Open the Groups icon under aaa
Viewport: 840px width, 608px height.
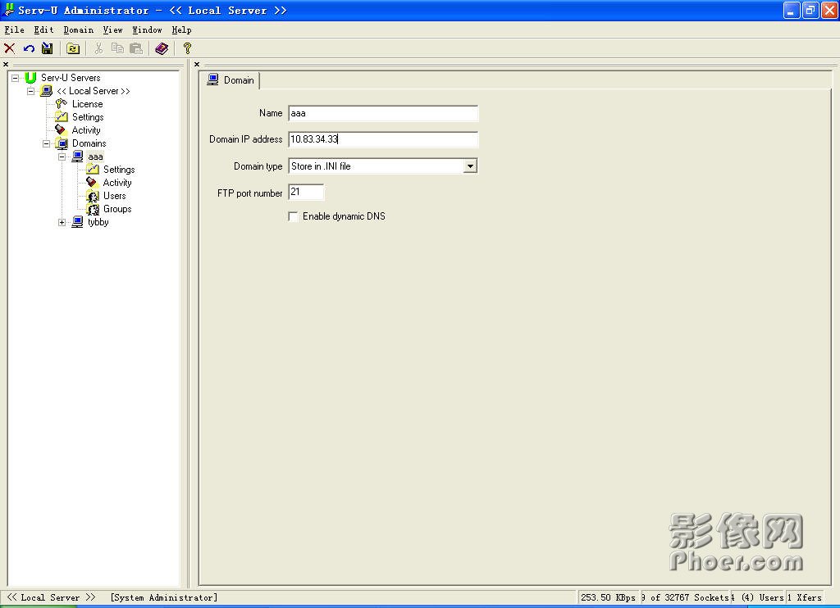coord(93,209)
